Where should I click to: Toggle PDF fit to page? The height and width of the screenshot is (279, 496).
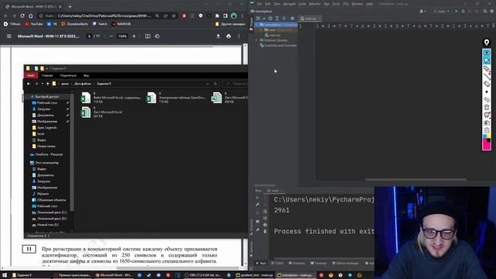(x=147, y=36)
